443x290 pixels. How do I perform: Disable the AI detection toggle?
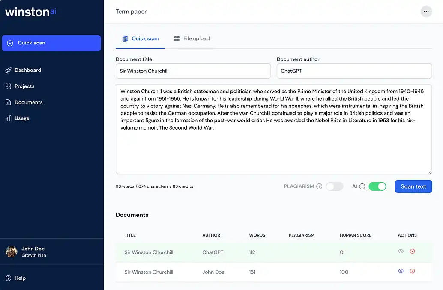tap(377, 186)
